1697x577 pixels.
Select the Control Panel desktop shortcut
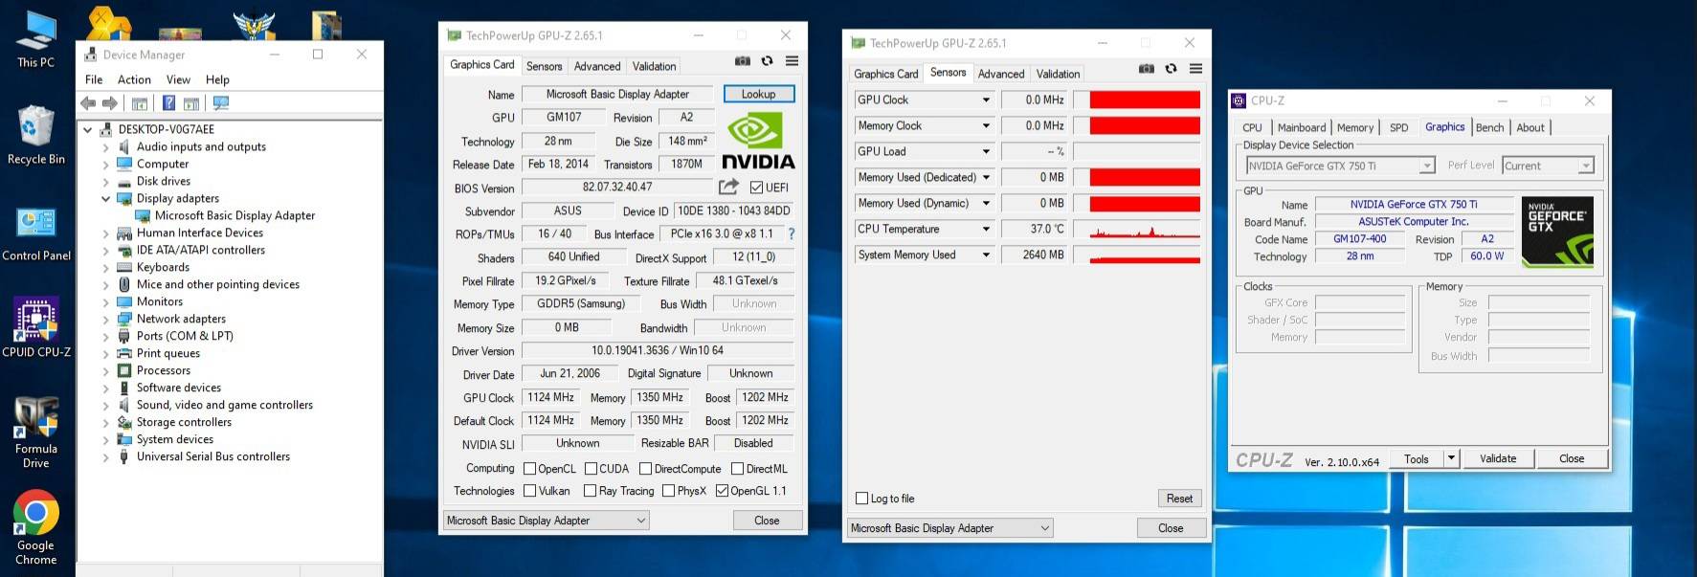pos(36,233)
